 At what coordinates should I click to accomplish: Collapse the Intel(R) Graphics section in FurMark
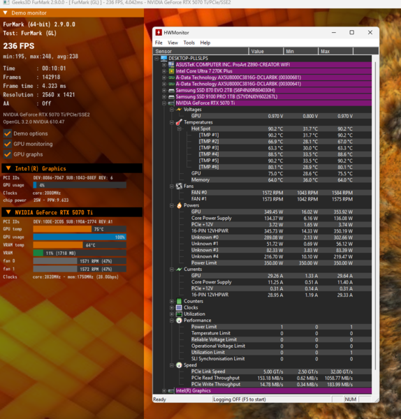pyautogui.click(x=8, y=168)
